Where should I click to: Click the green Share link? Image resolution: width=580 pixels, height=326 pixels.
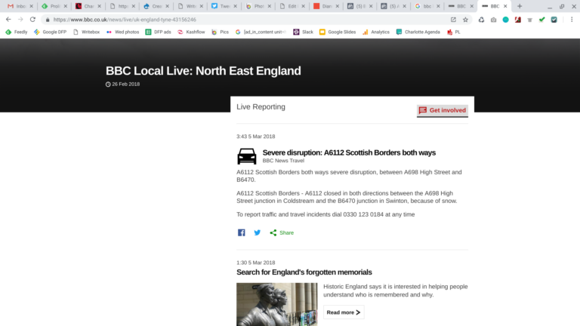[x=282, y=232]
